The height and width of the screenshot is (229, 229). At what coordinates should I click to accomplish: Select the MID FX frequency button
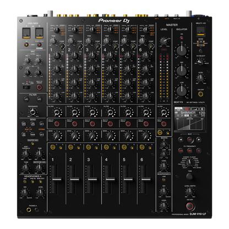(190, 151)
